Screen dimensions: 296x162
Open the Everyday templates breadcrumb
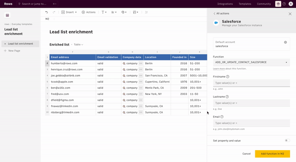coord(22,24)
